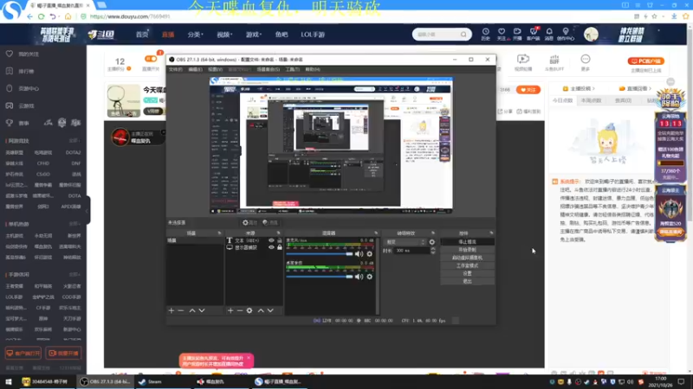Screen dimensions: 693x389
Task: Undock the Controls panel via header icon
Action: coord(491,233)
